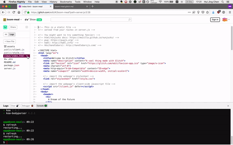Open the page actions three-dots menu

point(189,12)
